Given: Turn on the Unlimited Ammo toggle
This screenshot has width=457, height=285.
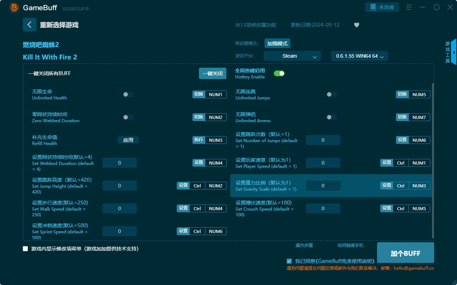Looking at the screenshot, I should (x=331, y=117).
